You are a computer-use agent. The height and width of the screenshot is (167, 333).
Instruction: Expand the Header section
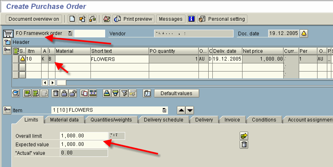(x=7, y=42)
